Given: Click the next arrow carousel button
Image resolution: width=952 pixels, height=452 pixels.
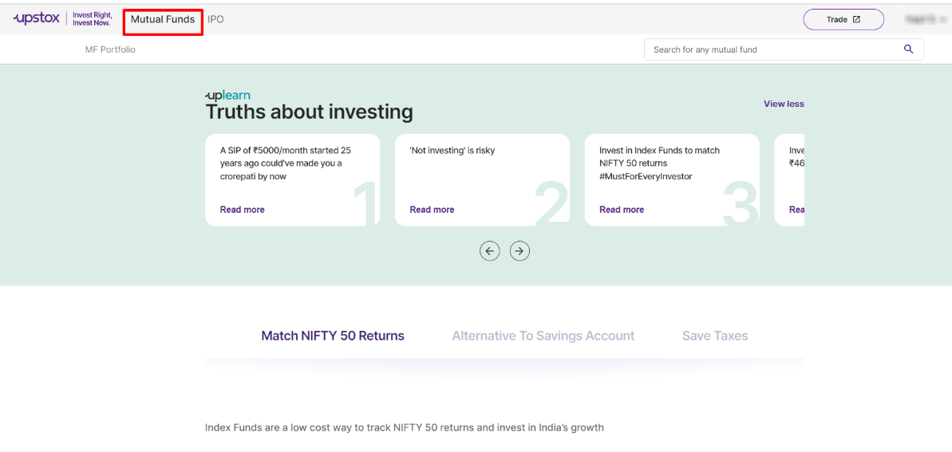Looking at the screenshot, I should tap(519, 251).
